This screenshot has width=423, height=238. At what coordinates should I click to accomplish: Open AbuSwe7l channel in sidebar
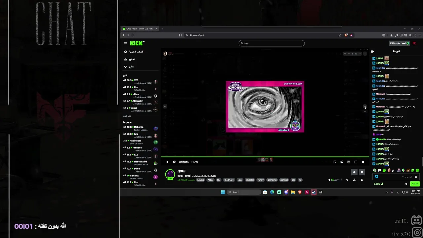pos(140,102)
